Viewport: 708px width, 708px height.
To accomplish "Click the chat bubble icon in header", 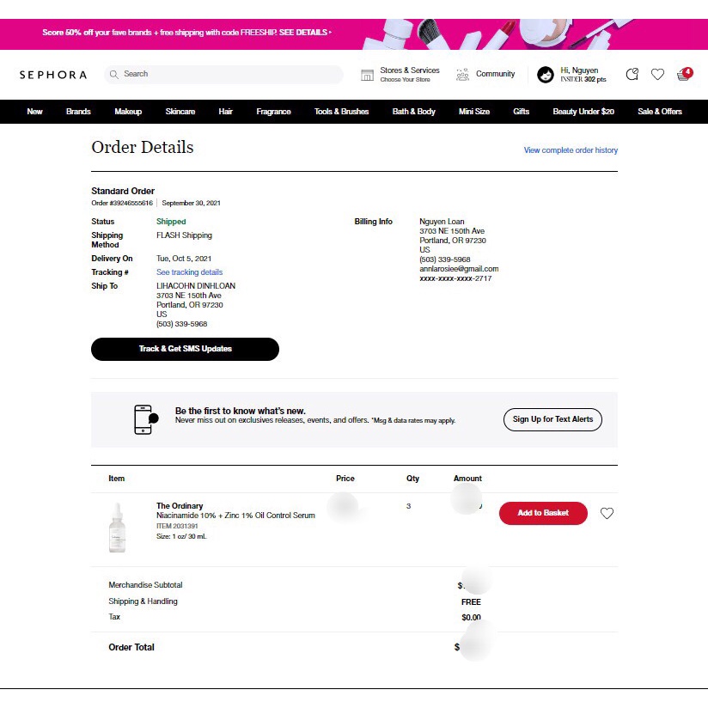I will 632,75.
